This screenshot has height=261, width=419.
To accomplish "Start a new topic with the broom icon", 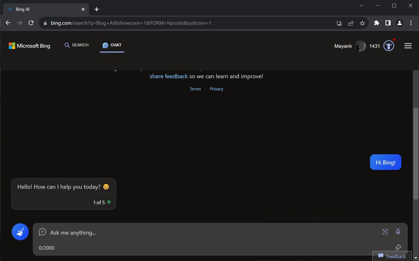I will tap(20, 232).
